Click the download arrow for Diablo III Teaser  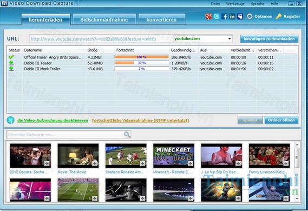pos(11,63)
